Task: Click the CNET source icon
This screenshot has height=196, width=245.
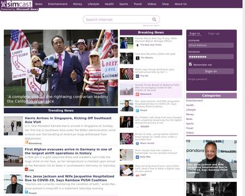Action: [137, 175]
